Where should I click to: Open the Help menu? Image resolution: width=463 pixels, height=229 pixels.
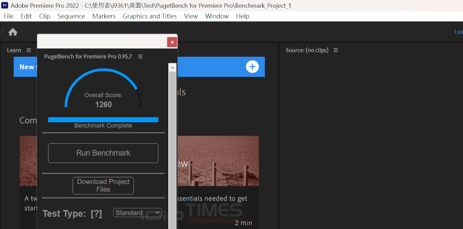[243, 16]
